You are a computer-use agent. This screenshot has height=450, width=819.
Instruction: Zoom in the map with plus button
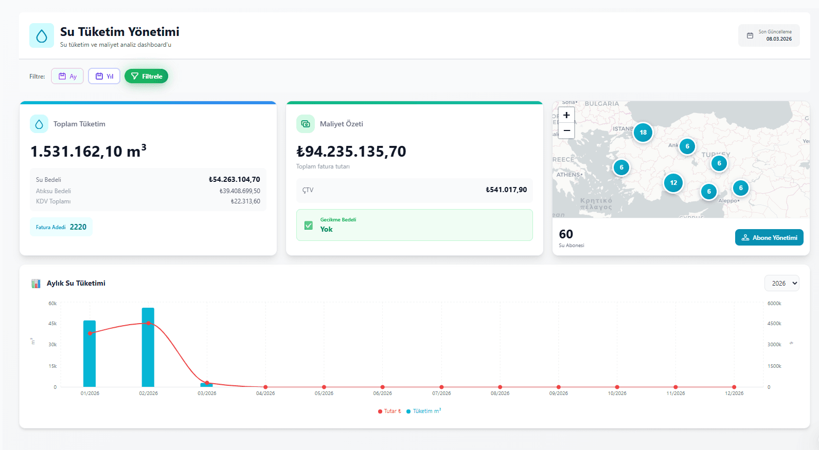[566, 115]
